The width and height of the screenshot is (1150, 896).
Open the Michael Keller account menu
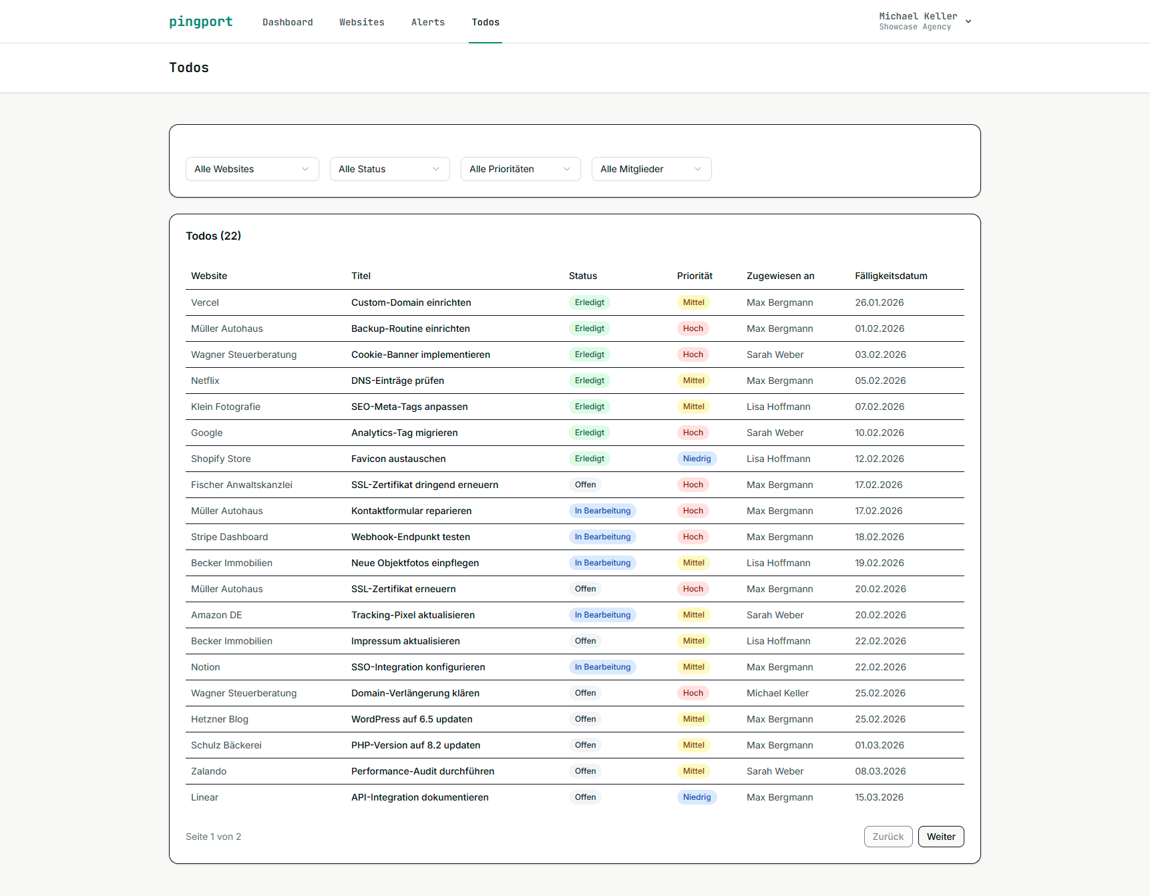point(924,21)
